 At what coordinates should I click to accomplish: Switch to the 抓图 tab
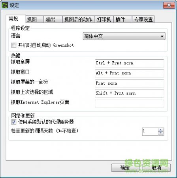35,19
